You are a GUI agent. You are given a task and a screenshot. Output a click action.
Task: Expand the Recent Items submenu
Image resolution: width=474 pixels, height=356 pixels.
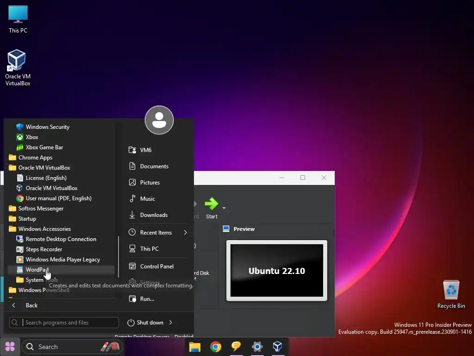click(x=157, y=233)
